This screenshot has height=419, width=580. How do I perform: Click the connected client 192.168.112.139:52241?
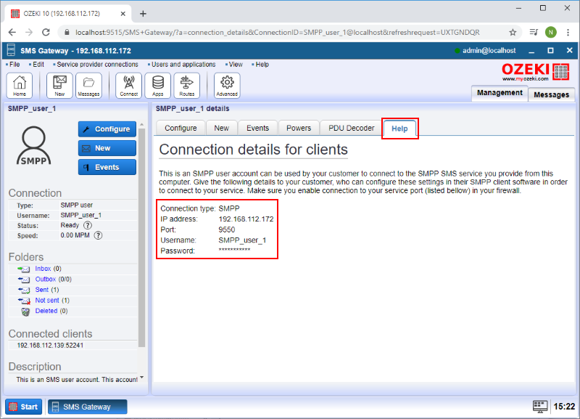pyautogui.click(x=50, y=345)
